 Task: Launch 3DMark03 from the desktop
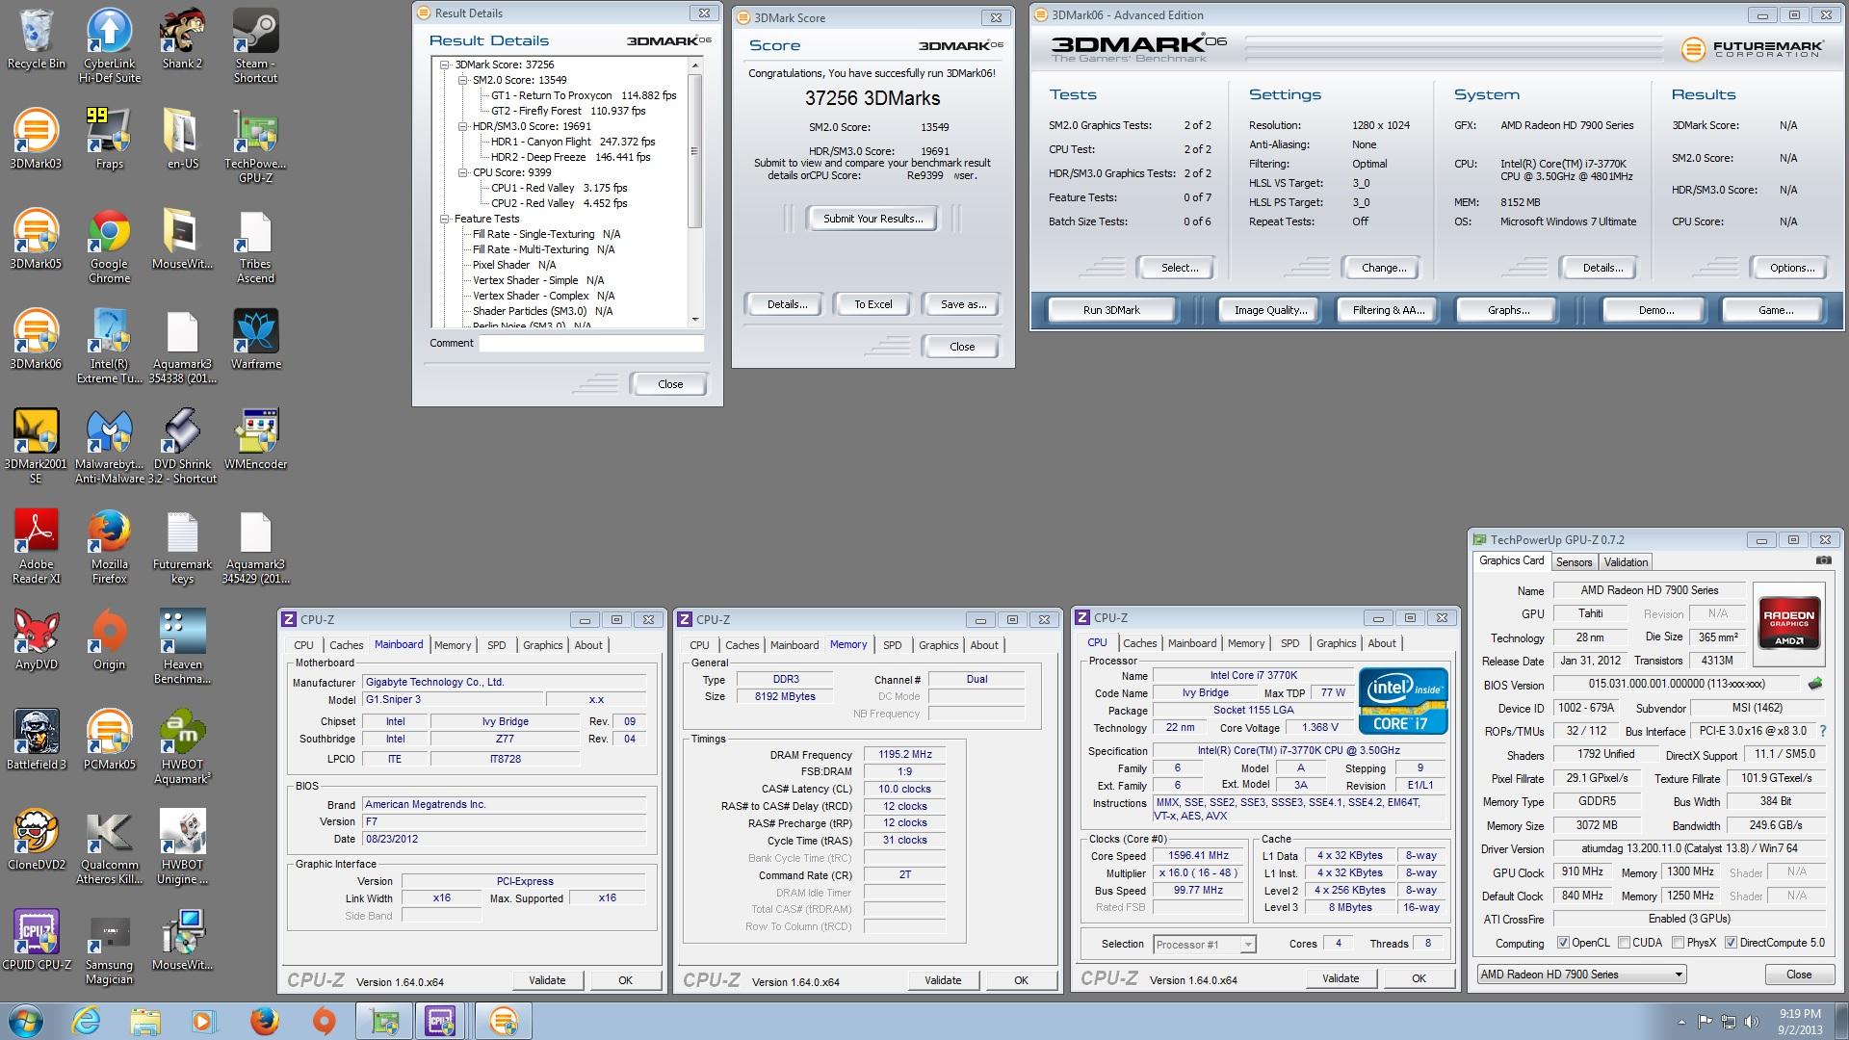(37, 139)
